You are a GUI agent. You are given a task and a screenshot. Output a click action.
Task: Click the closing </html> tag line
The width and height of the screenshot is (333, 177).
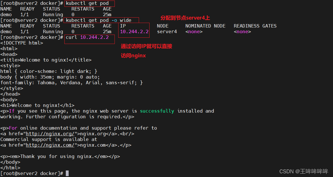[x=11, y=168]
